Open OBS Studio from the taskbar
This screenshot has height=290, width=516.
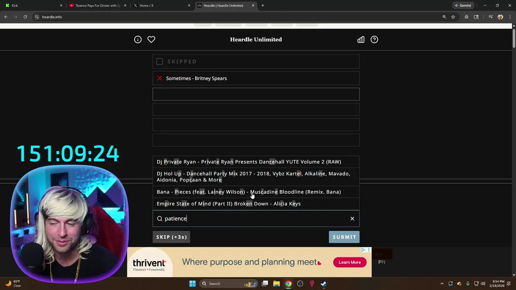pyautogui.click(x=300, y=284)
